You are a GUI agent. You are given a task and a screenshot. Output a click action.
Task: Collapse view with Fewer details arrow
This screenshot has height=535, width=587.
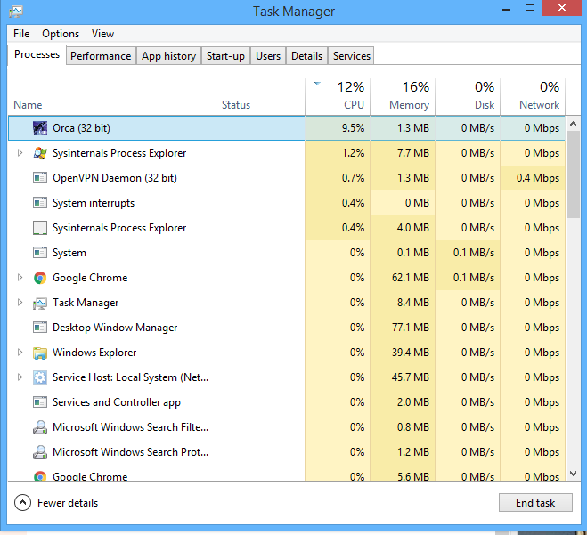click(x=22, y=503)
